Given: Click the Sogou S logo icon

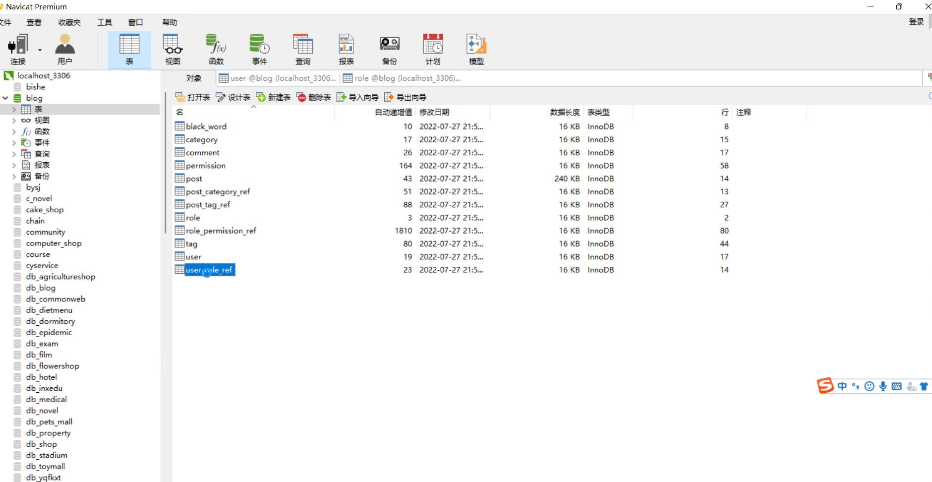Looking at the screenshot, I should coord(825,385).
